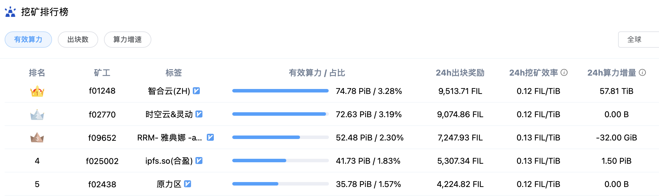Click verified badge next to 原力区
This screenshot has height=196, width=659.
188,184
